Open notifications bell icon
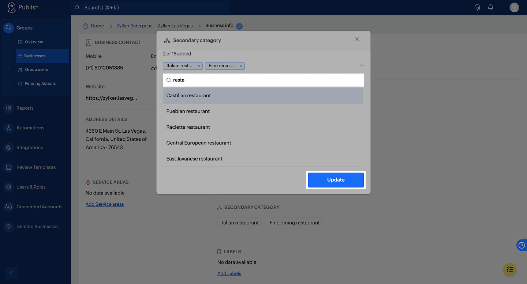The width and height of the screenshot is (527, 284). [x=491, y=7]
